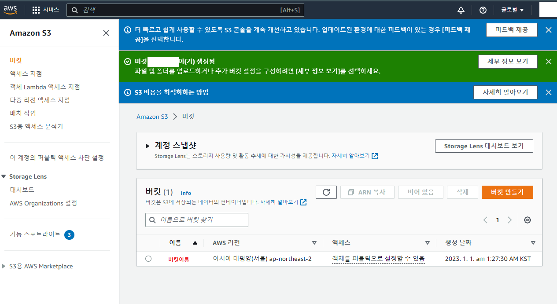The height and width of the screenshot is (304, 557).
Task: Click external link icon in 계정 스냅샷
Action: click(x=375, y=156)
